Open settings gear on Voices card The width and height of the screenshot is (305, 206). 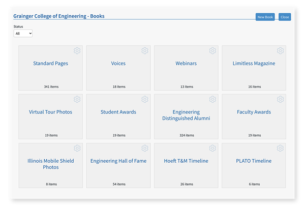tap(145, 51)
